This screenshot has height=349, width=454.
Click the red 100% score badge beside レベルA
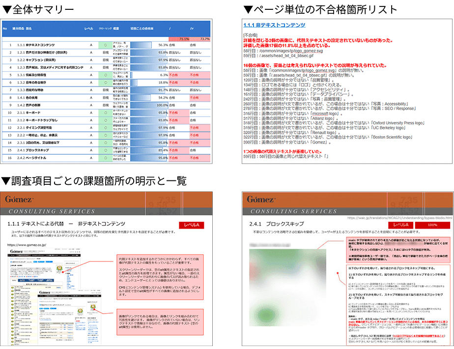tap(431, 225)
